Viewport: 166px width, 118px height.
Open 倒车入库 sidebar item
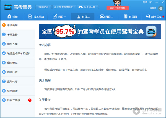[x=18, y=44]
